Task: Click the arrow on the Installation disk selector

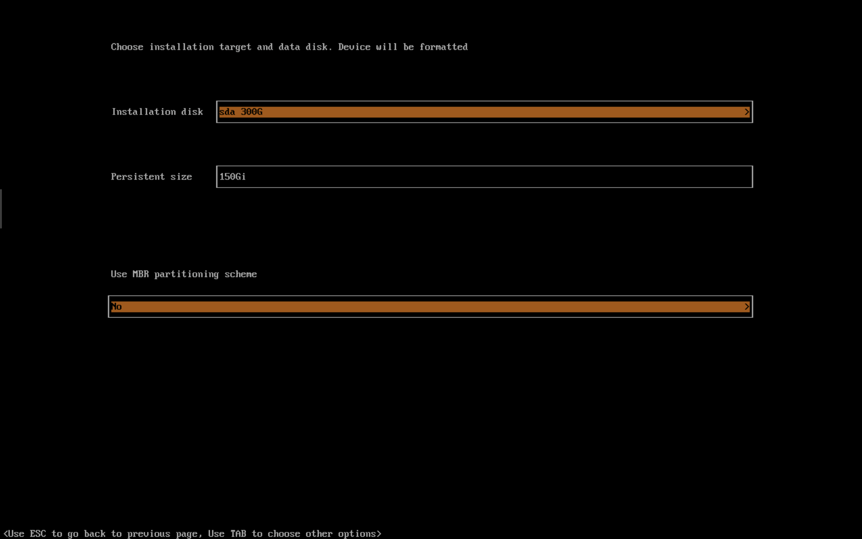Action: [x=747, y=112]
